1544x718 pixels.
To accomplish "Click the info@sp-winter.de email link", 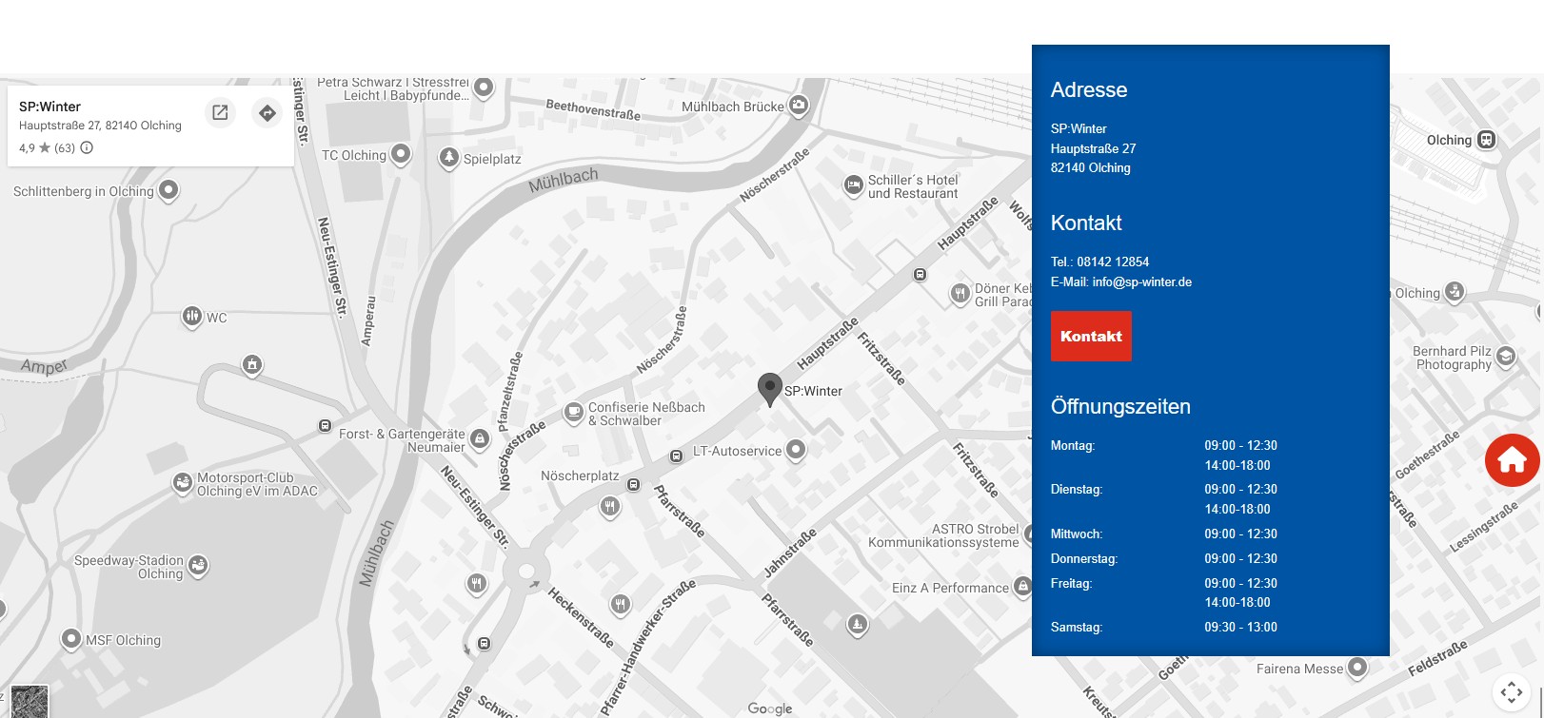I will [x=1141, y=282].
